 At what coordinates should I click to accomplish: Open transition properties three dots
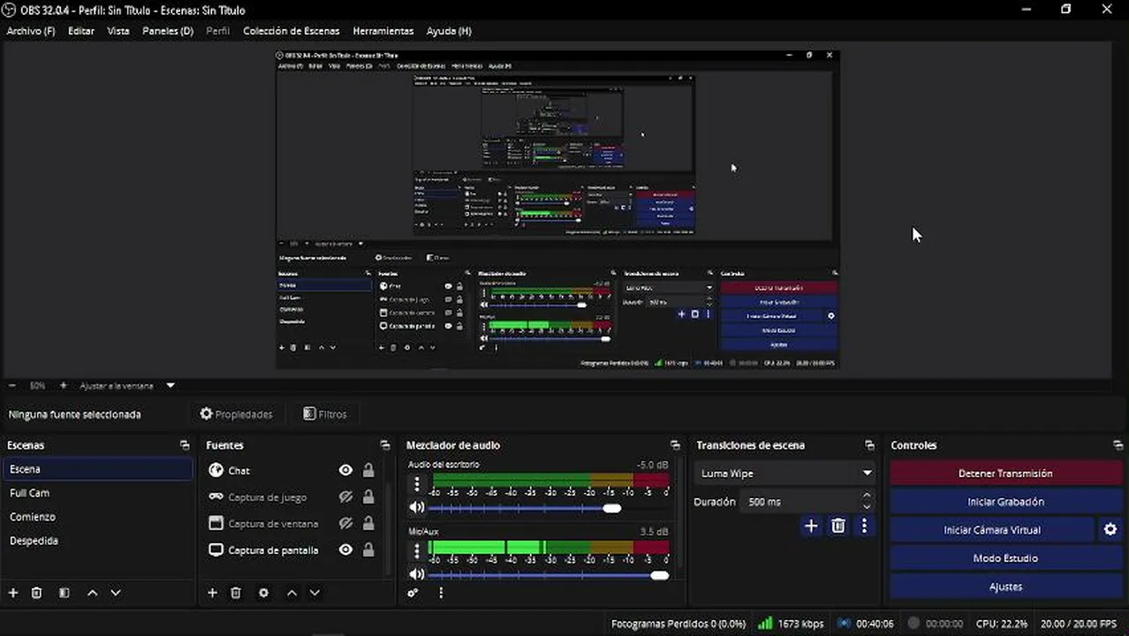click(864, 526)
